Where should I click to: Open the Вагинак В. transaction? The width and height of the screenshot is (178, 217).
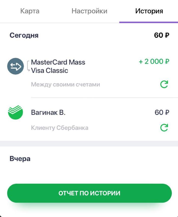[x=48, y=112]
